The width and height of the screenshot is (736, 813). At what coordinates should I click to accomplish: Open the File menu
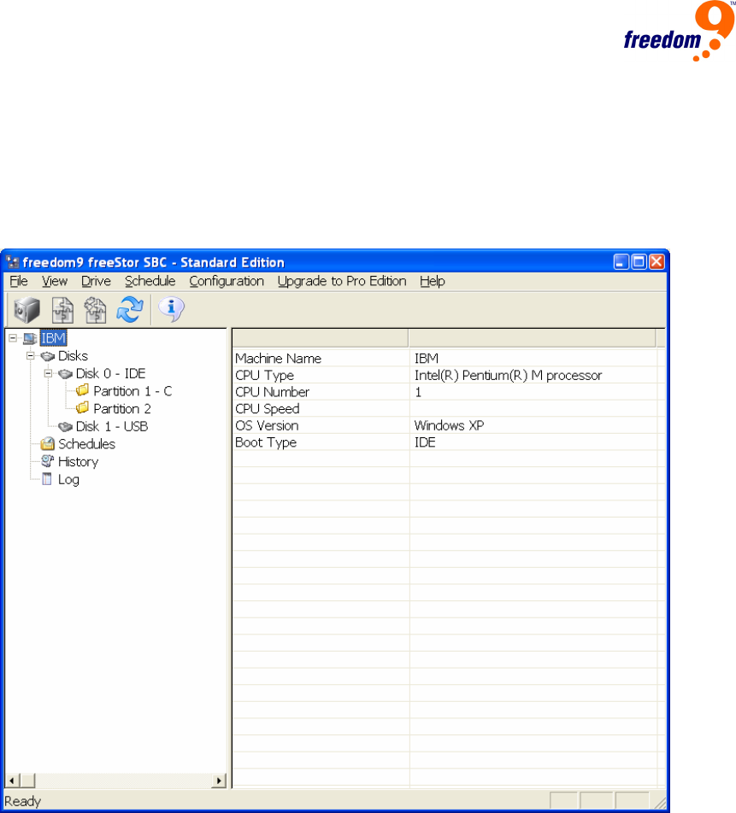(x=19, y=281)
